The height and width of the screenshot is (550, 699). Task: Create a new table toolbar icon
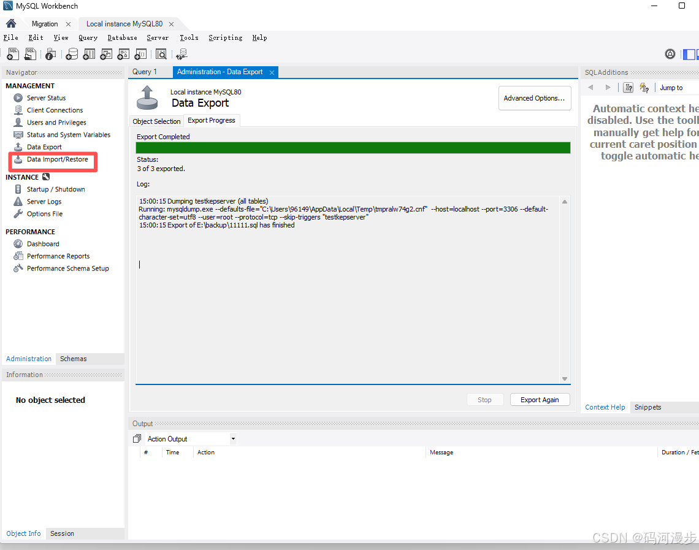tap(89, 54)
